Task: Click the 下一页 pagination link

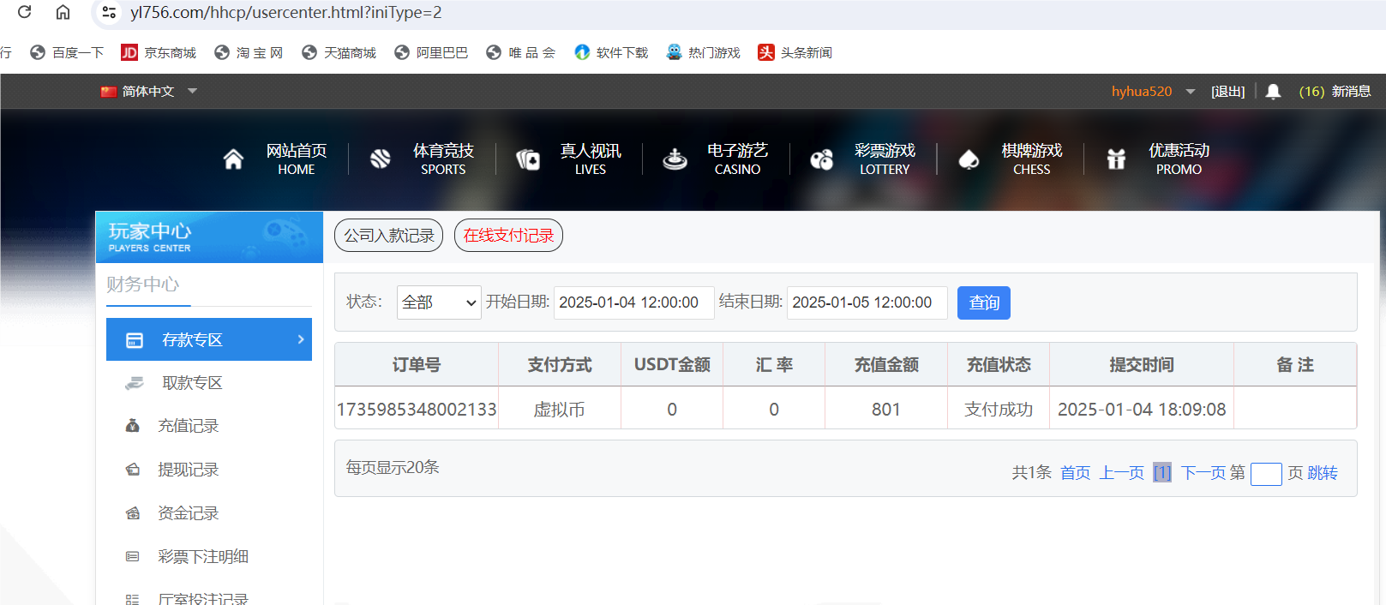Action: (1203, 473)
